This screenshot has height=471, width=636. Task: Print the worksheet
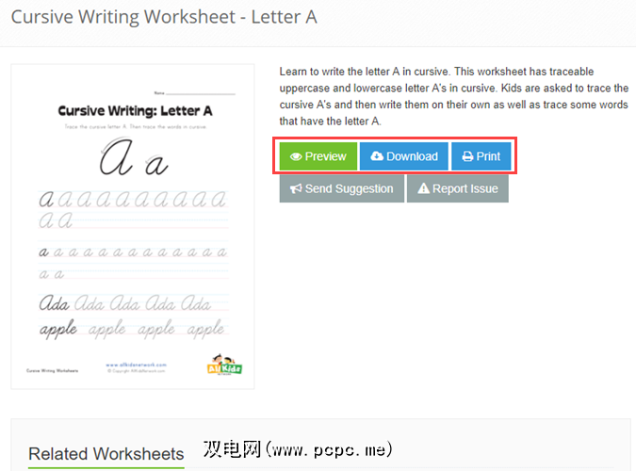(481, 156)
